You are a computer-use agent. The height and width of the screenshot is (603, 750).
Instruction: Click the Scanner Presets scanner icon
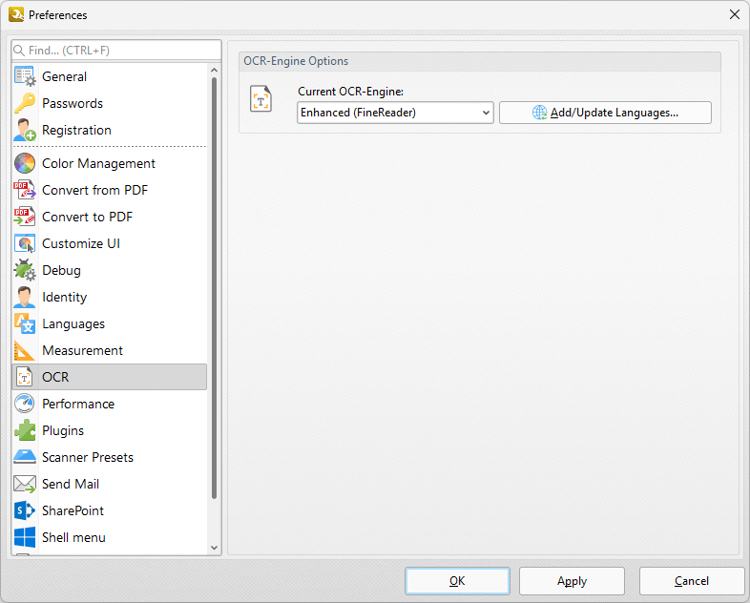point(25,457)
